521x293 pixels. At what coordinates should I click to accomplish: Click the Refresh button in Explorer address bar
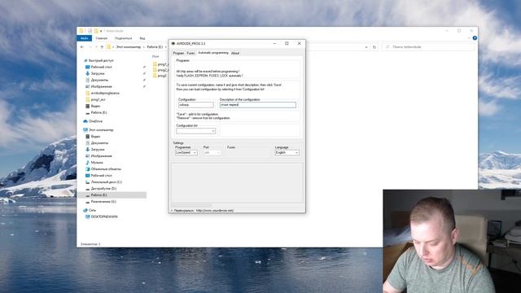(x=374, y=47)
